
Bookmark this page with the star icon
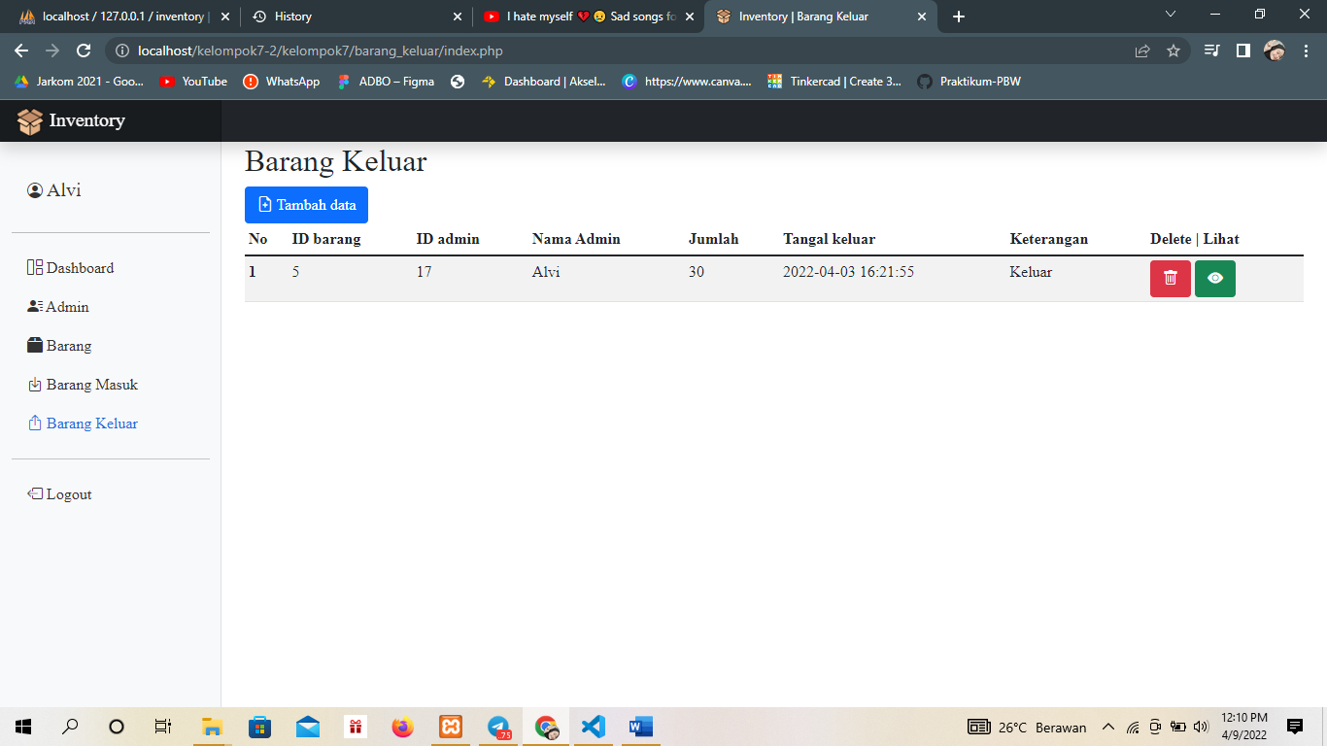click(x=1174, y=50)
